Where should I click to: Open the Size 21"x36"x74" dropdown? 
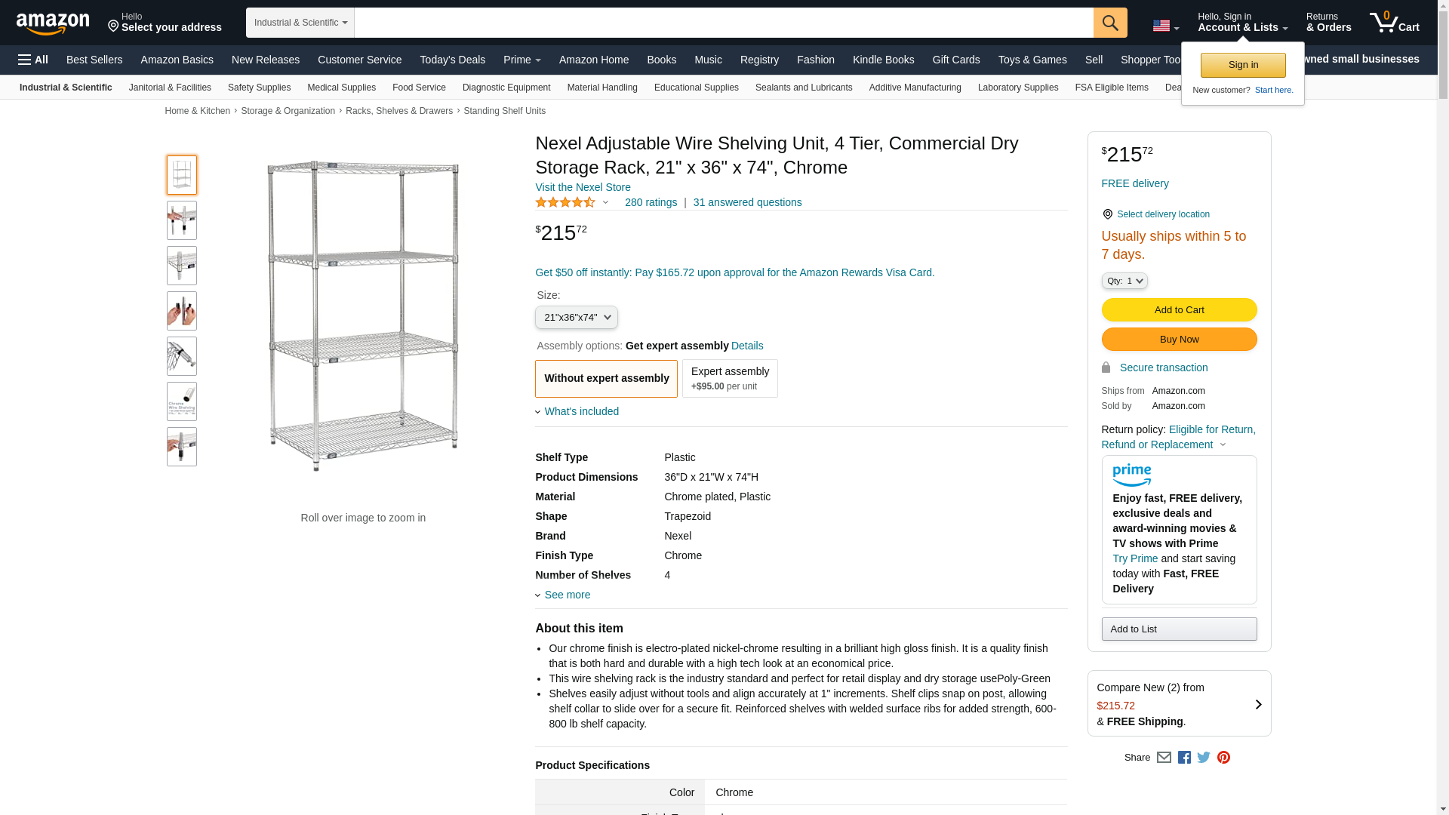577,318
